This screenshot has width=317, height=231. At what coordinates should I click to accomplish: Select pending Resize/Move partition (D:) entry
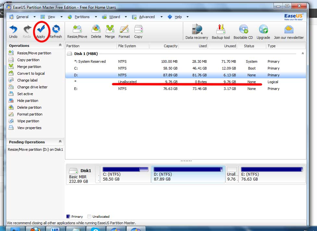click(x=35, y=149)
